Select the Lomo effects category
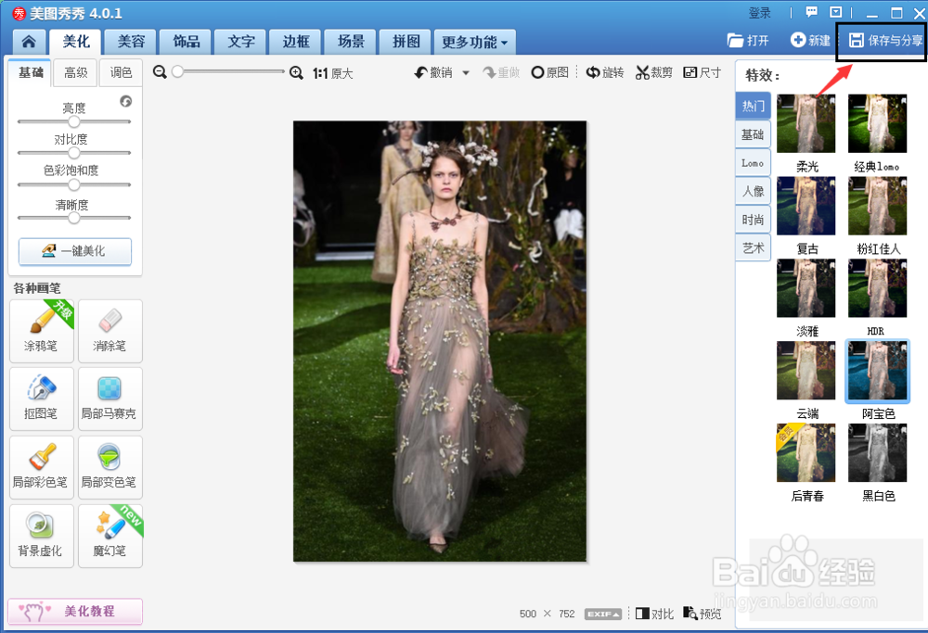This screenshot has width=928, height=633. pos(754,162)
